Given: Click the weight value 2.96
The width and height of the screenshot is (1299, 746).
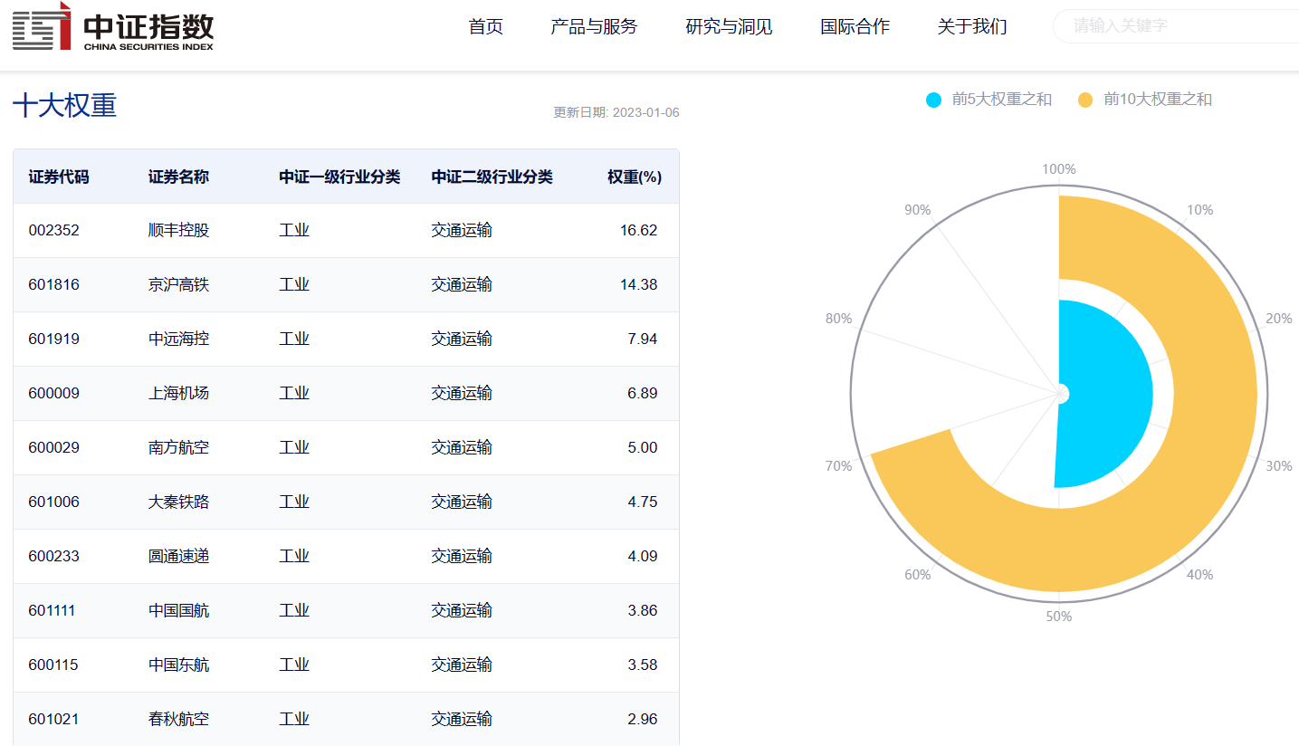Looking at the screenshot, I should coord(642,719).
